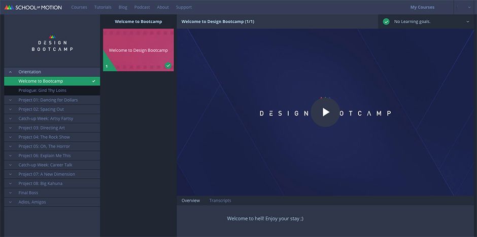The image size is (477, 237).
Task: Click Welcome to Design Bootcamp (1/1) title
Action: point(218,22)
